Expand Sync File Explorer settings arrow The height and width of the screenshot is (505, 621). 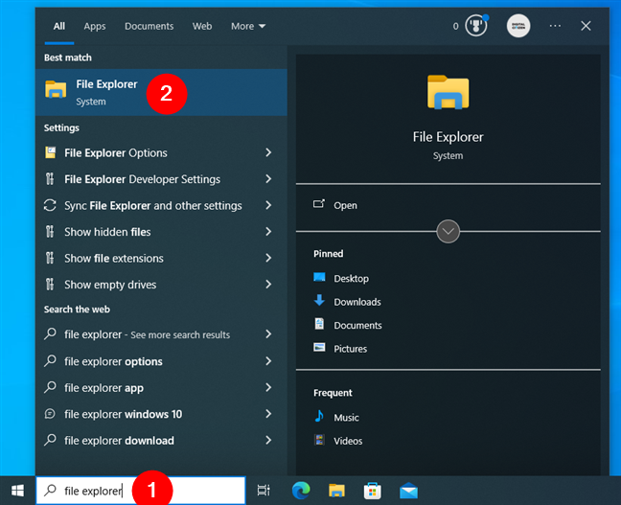268,205
